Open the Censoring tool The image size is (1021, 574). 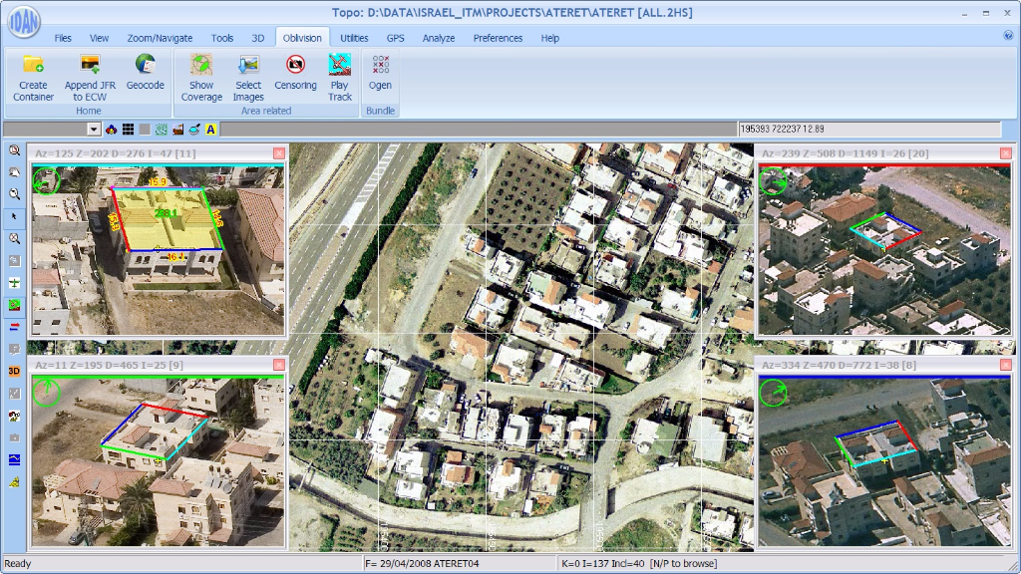295,66
